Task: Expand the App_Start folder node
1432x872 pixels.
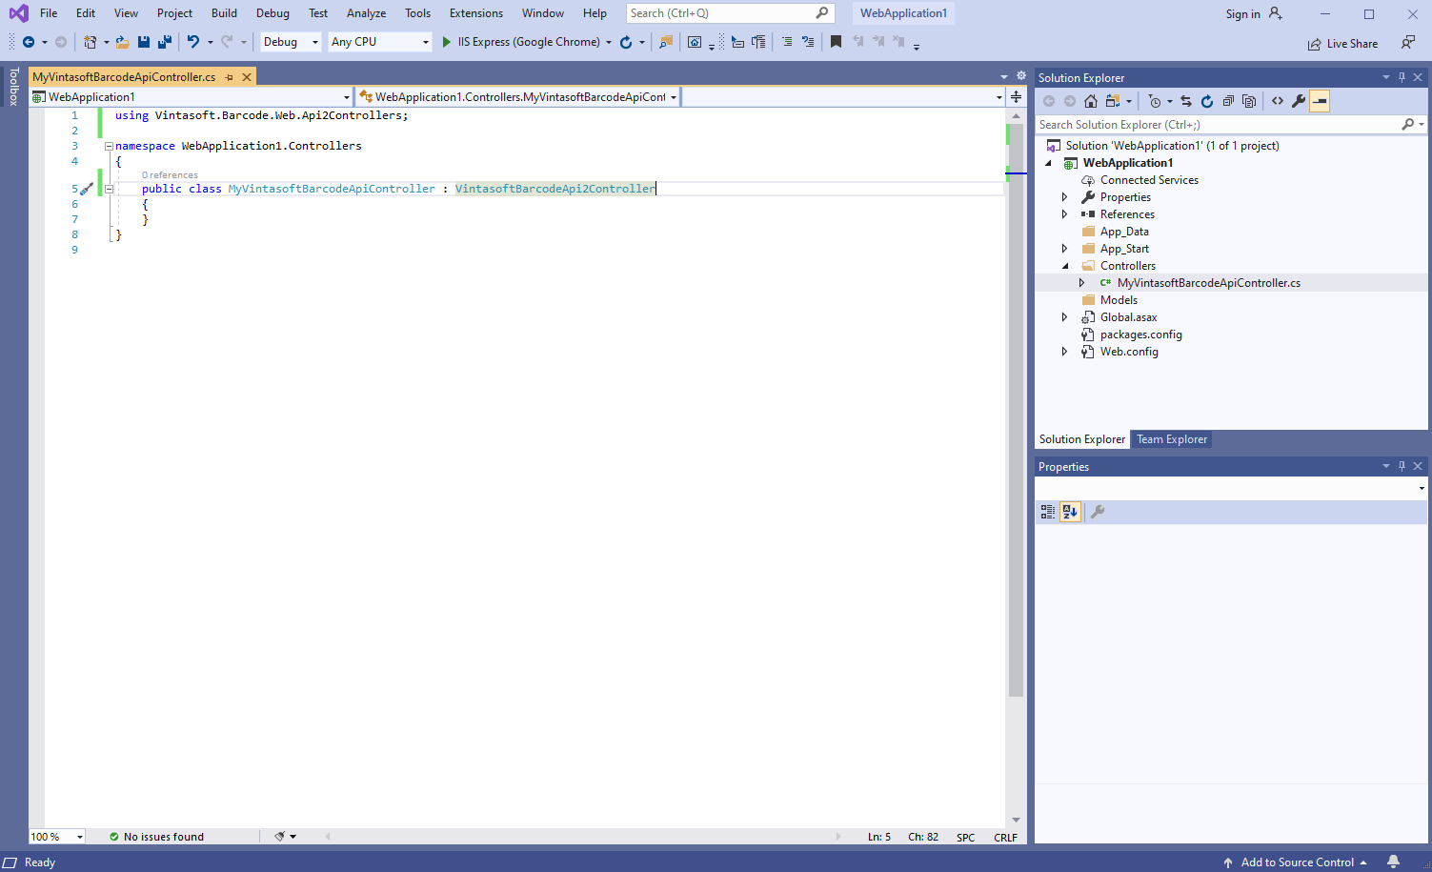Action: [1065, 249]
